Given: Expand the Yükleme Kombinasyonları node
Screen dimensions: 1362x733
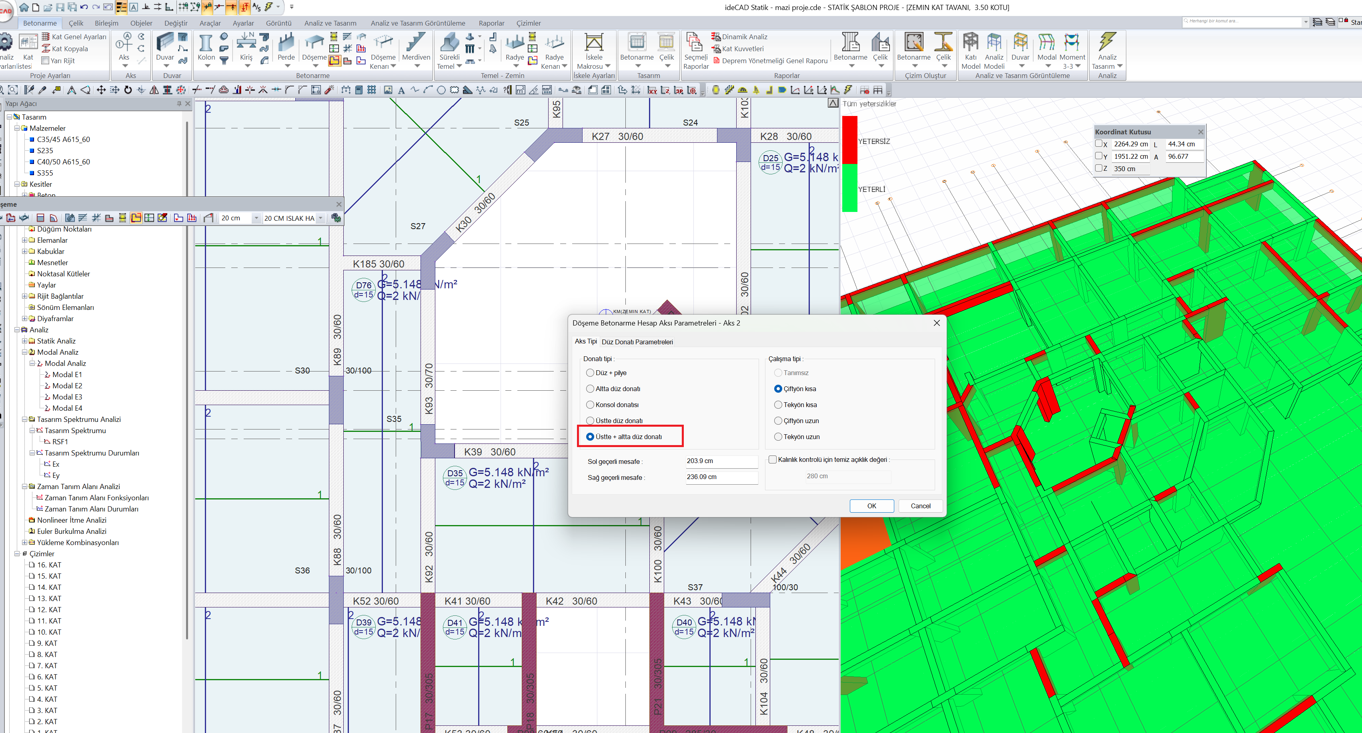Looking at the screenshot, I should 24,542.
